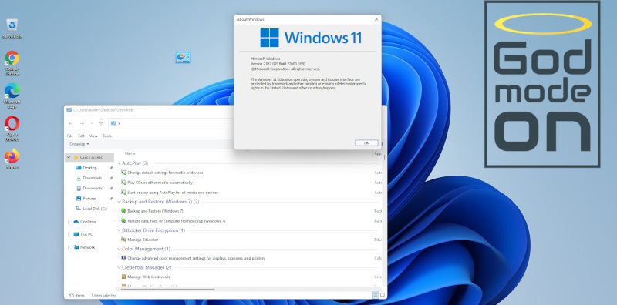Image resolution: width=617 pixels, height=305 pixels.
Task: Open Documents in Quick access
Action: pos(93,188)
